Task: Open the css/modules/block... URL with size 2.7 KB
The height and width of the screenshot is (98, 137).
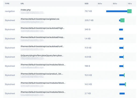Action: click(43, 92)
